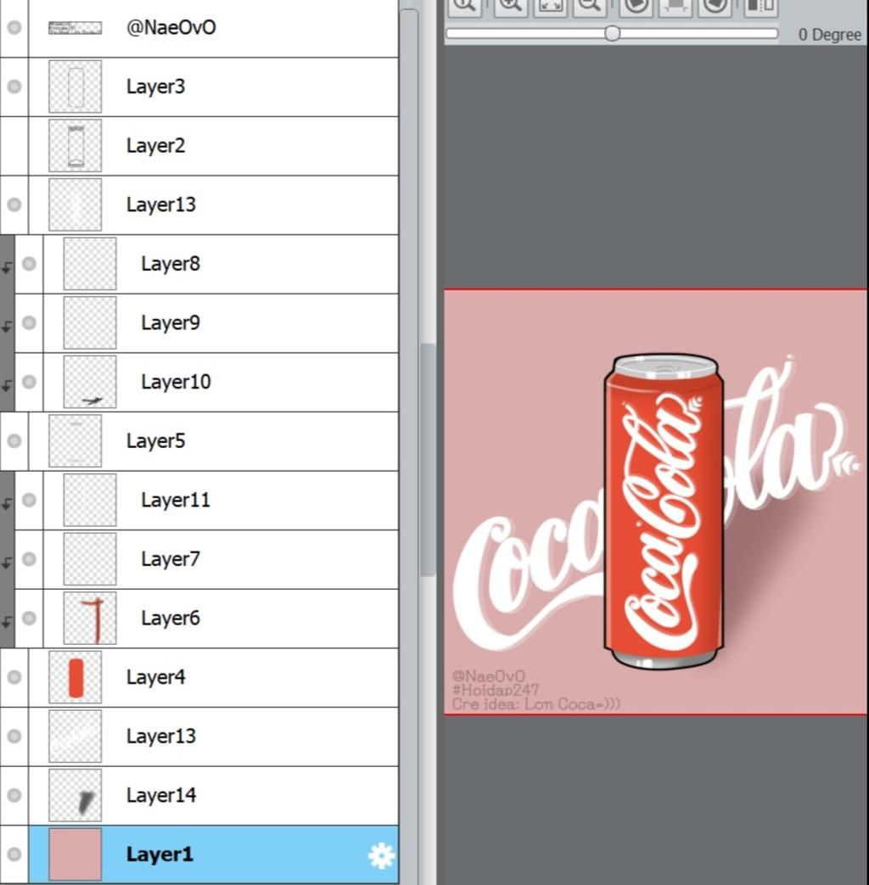Viewport: 869px width, 885px height.
Task: Select the "Layer1" name text
Action: coord(160,854)
